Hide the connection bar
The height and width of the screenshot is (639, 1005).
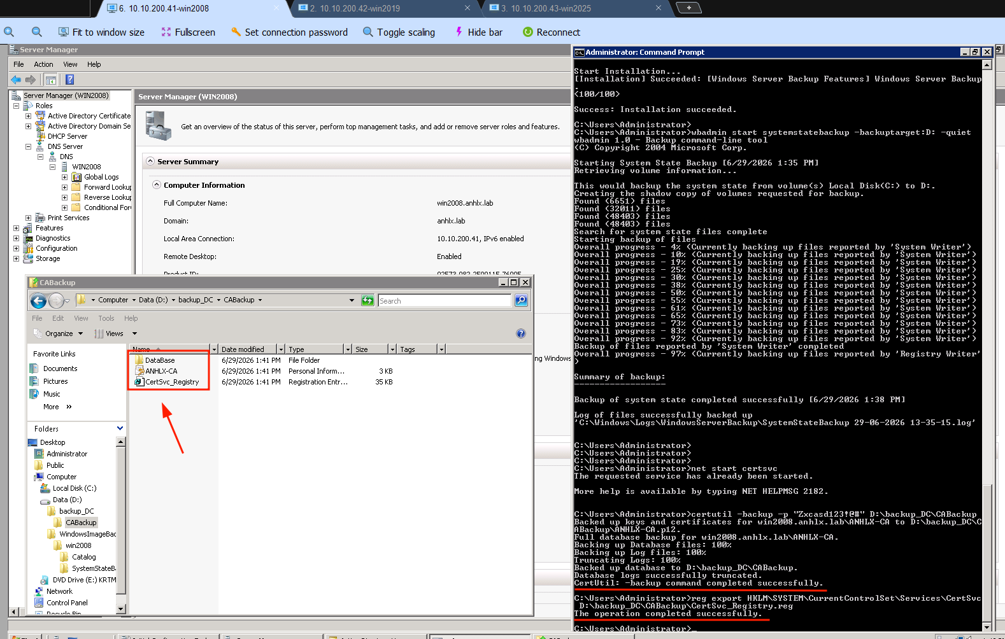[479, 32]
